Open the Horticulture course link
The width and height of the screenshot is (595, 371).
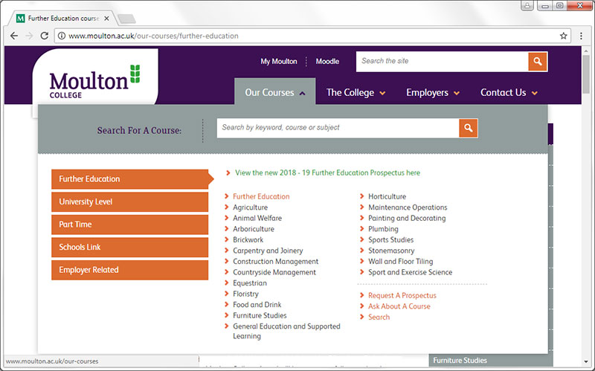tap(387, 196)
